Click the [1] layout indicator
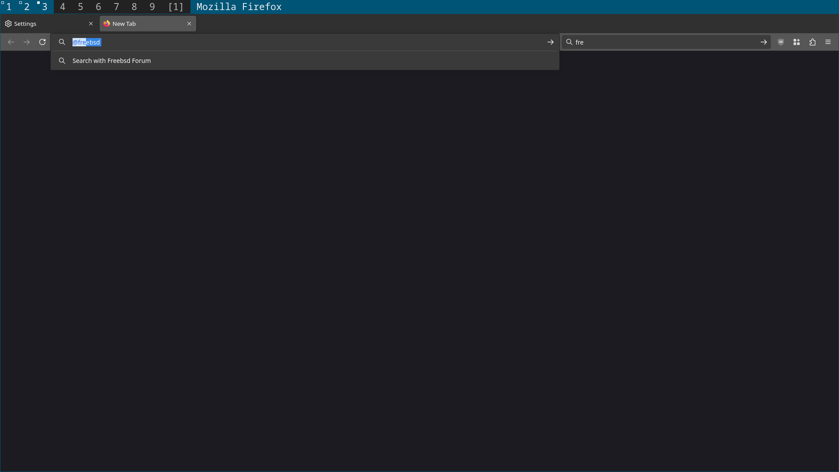Viewport: 839px width, 472px height. pos(176,7)
